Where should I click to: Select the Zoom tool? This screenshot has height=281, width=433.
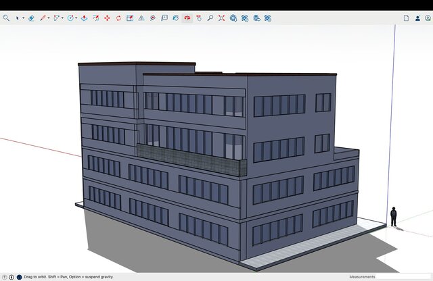(x=210, y=18)
